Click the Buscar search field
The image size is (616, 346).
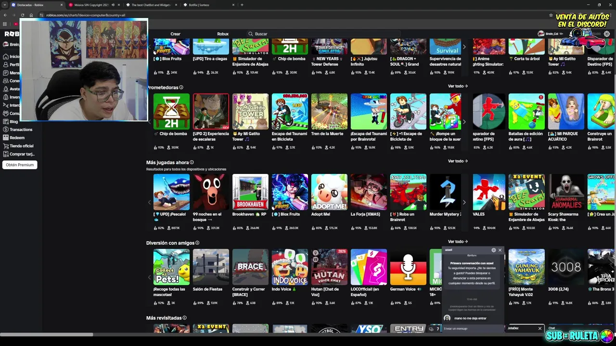click(x=323, y=34)
